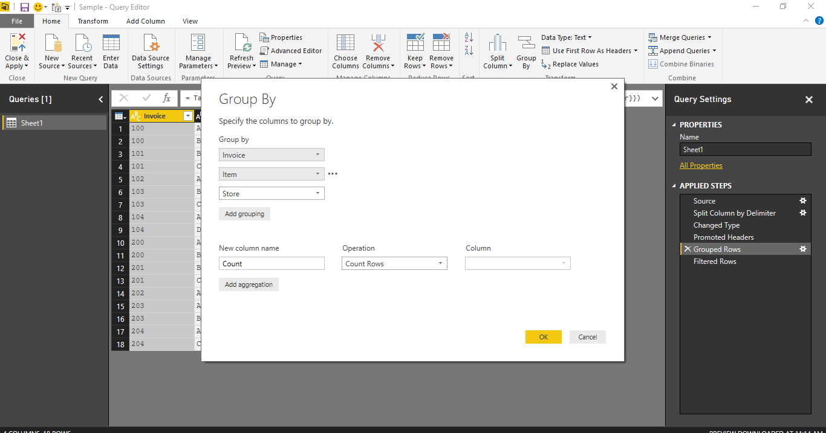The image size is (826, 433).
Task: Close the Group By dialog with the X
Action: pos(614,87)
